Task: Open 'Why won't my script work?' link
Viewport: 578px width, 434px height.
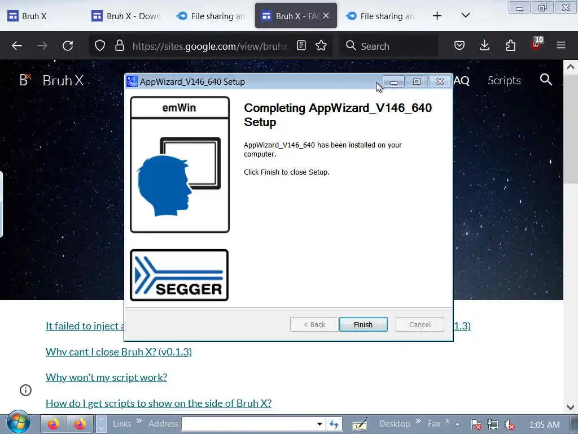Action: 106,377
